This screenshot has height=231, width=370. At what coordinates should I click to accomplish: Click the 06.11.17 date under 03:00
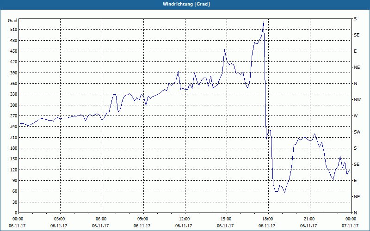point(59,226)
